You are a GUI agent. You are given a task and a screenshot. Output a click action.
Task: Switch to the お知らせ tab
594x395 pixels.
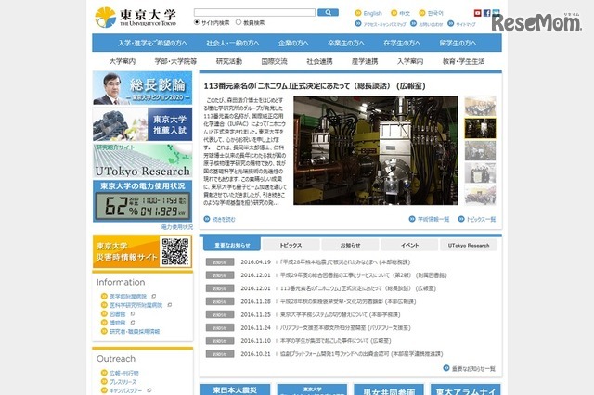[350, 245]
